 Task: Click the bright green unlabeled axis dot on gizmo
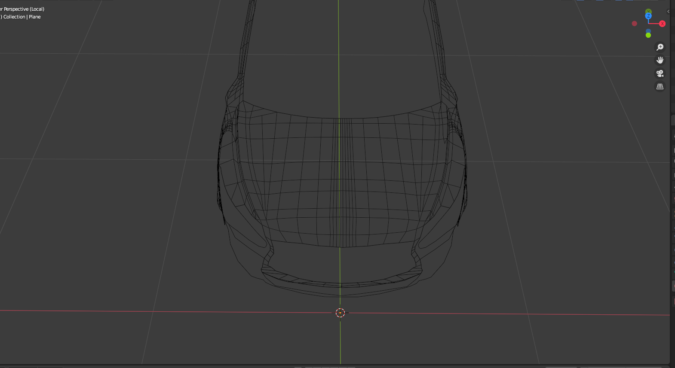[x=648, y=35]
